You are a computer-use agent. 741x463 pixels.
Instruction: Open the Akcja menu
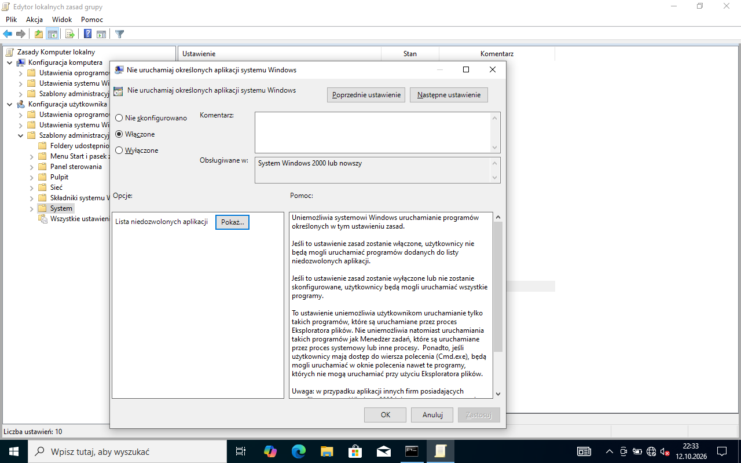[x=34, y=20]
